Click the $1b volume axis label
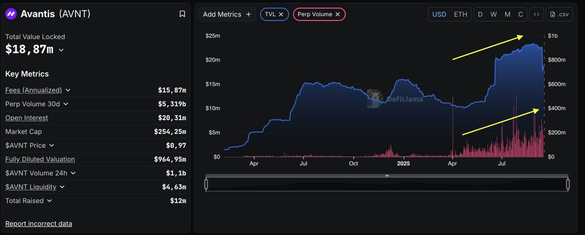Image resolution: width=585 pixels, height=235 pixels. tap(553, 36)
